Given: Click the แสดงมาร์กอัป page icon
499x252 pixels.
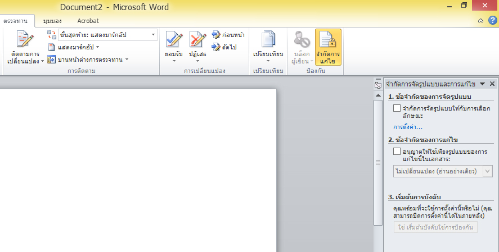Looking at the screenshot, I should pyautogui.click(x=51, y=47).
